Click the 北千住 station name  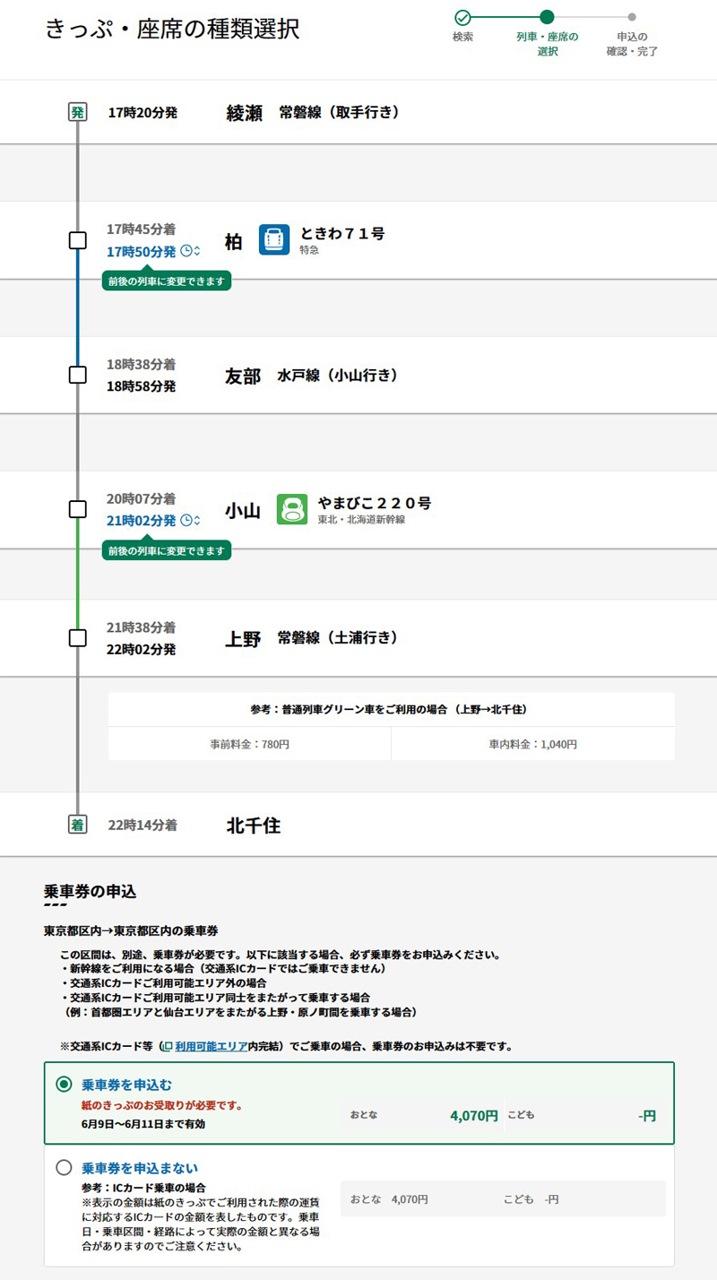(x=254, y=826)
